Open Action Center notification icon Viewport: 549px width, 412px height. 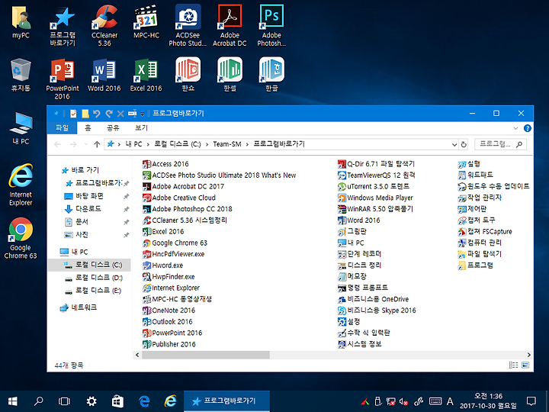(x=531, y=401)
